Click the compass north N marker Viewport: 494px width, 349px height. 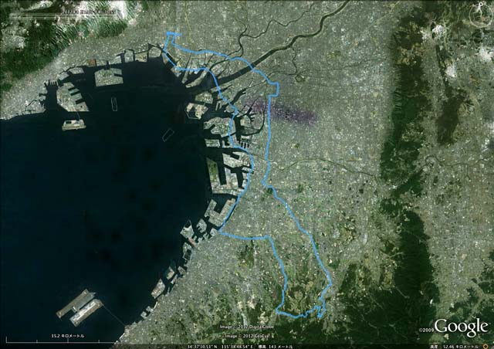click(481, 4)
